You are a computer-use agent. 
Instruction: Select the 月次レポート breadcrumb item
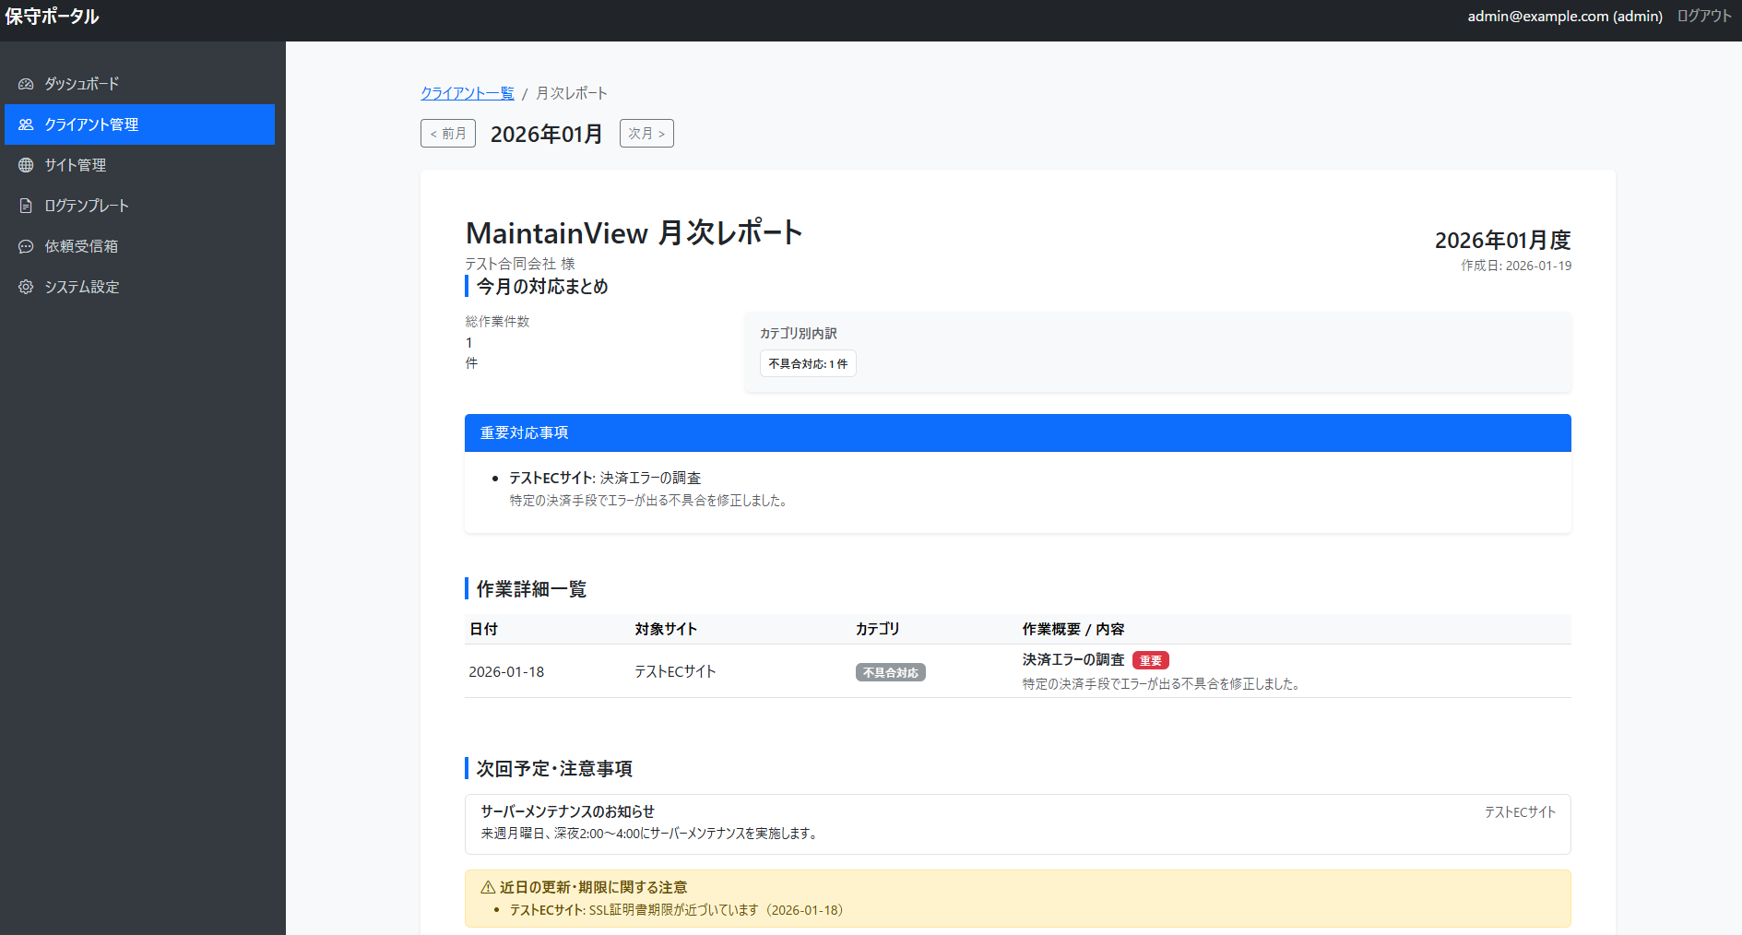point(570,92)
